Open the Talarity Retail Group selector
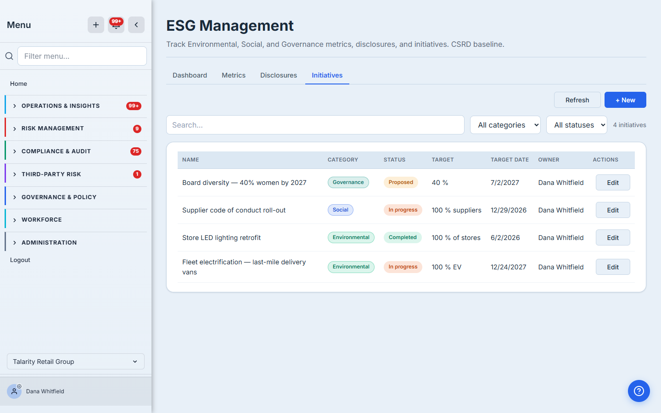Image resolution: width=661 pixels, height=413 pixels. point(76,362)
